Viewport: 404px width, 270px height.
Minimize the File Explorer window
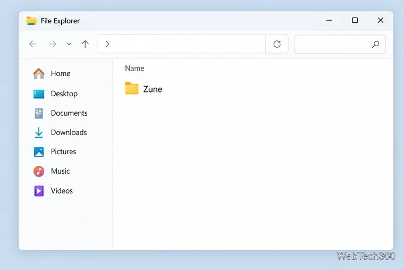point(329,20)
